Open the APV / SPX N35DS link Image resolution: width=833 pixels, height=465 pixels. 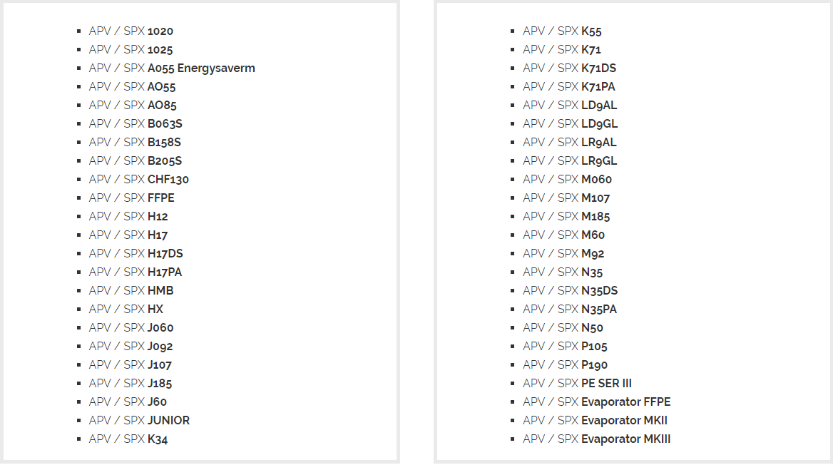[x=571, y=291]
